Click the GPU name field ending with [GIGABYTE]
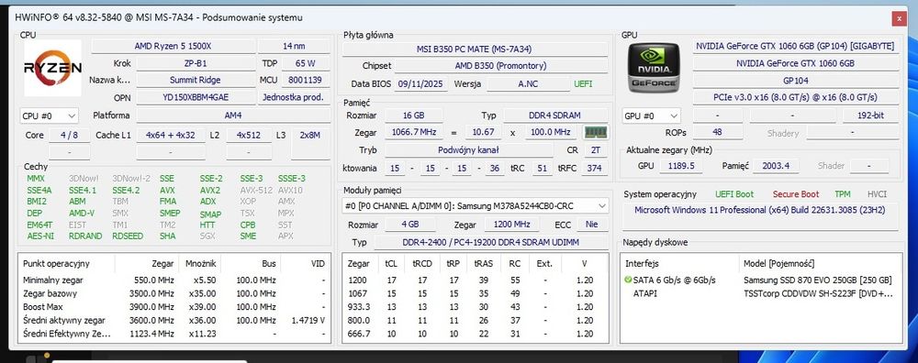Image resolution: width=918 pixels, height=363 pixels. pyautogui.click(x=795, y=46)
